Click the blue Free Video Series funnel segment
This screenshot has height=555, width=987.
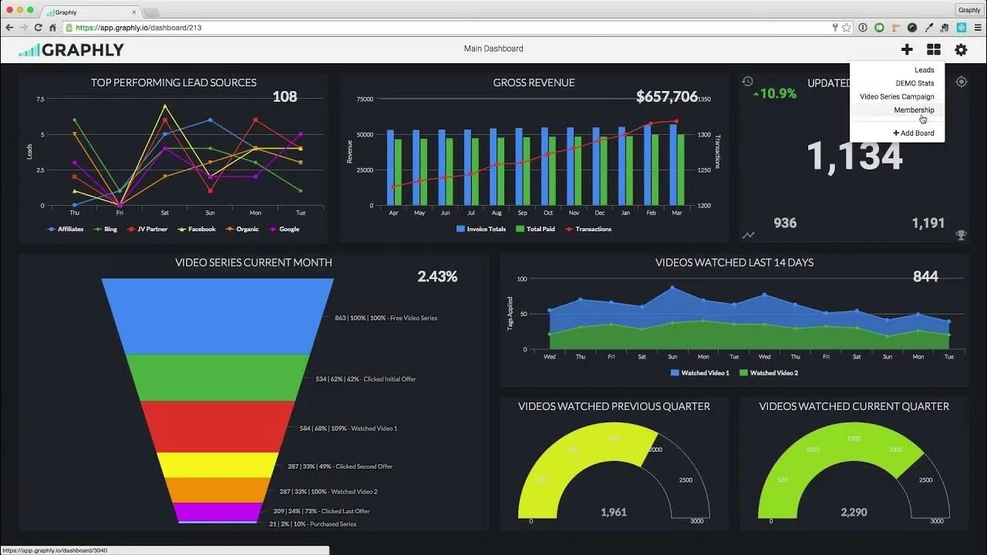(x=217, y=316)
